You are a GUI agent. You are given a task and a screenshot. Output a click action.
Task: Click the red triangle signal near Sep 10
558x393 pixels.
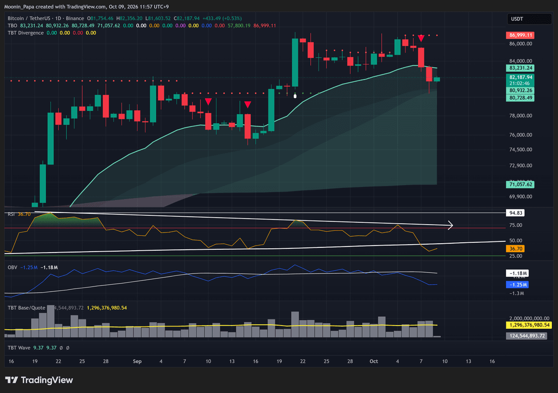pos(208,101)
